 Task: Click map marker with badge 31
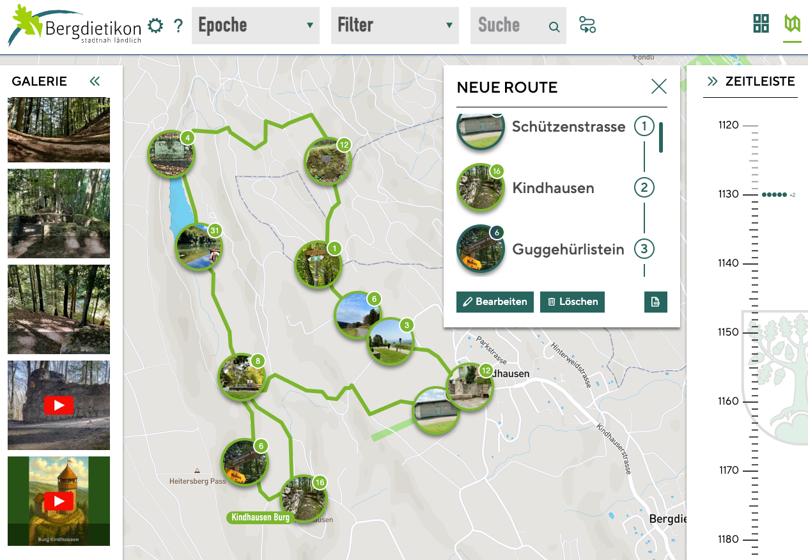pyautogui.click(x=199, y=247)
